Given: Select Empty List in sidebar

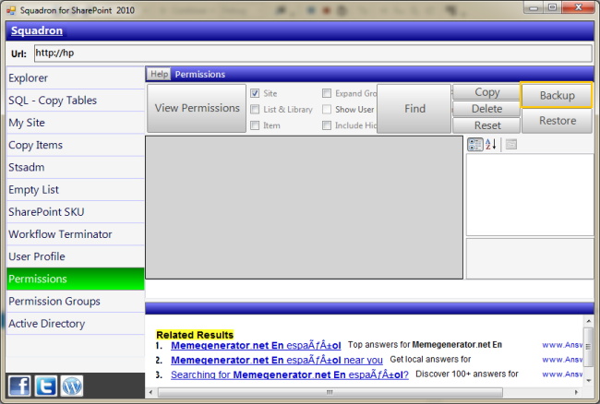Looking at the screenshot, I should click(x=76, y=190).
